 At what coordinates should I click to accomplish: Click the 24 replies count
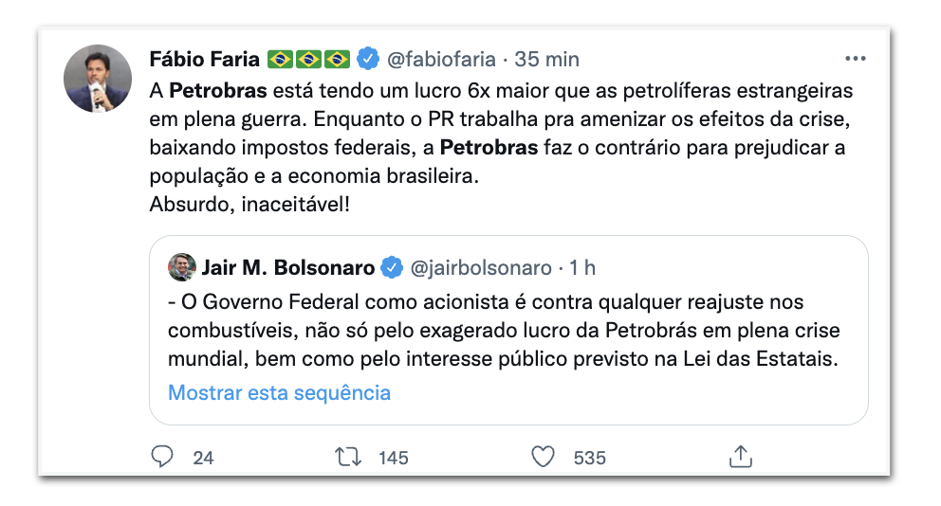203,458
